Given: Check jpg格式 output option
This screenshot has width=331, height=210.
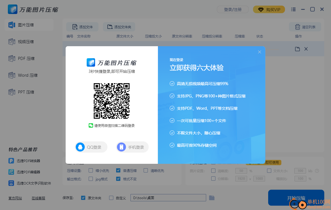Looking at the screenshot, I should [91, 179].
